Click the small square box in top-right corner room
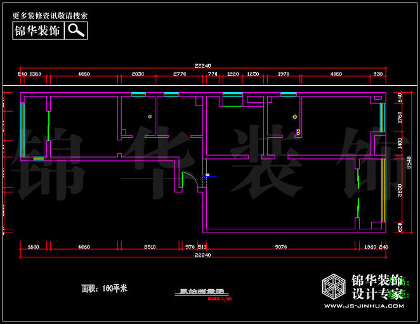Viewport: 420px width, 324px height. 377,98
